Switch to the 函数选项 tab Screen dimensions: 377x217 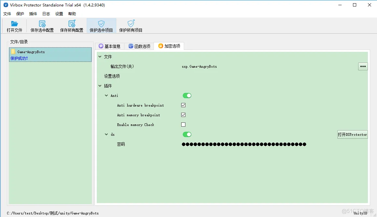tap(139, 46)
